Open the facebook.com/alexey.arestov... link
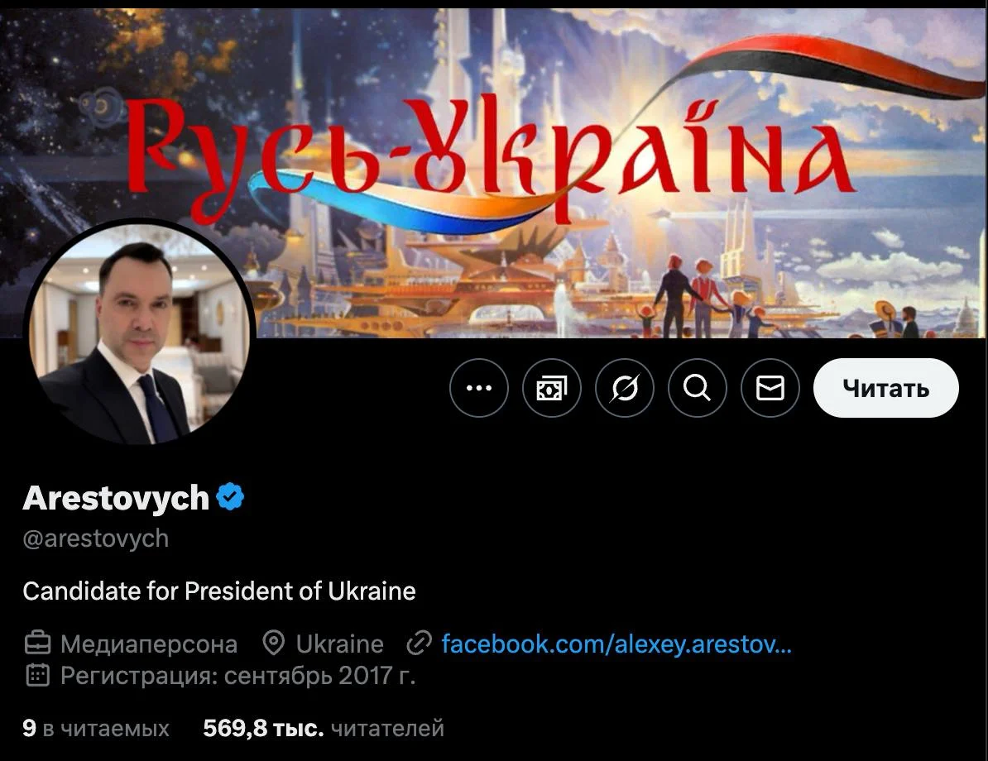This screenshot has width=988, height=761. tap(616, 644)
